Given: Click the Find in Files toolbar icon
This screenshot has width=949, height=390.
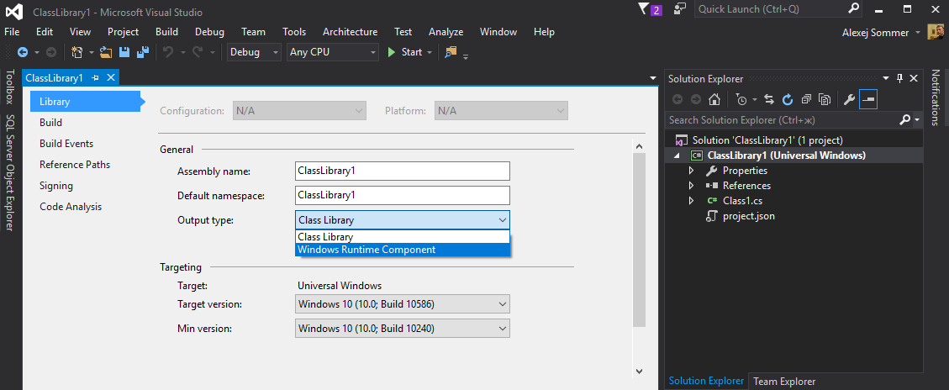Looking at the screenshot, I should coord(451,53).
